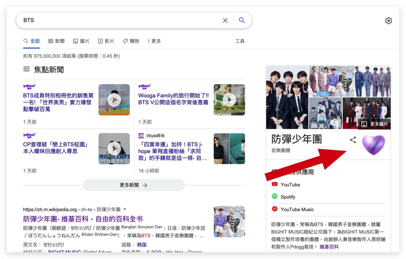Open the 工具 search tools
The height and width of the screenshot is (259, 406).
click(240, 41)
